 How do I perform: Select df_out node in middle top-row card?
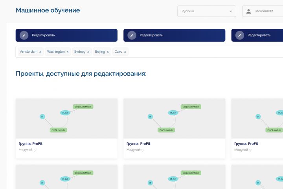pyautogui.click(x=173, y=113)
